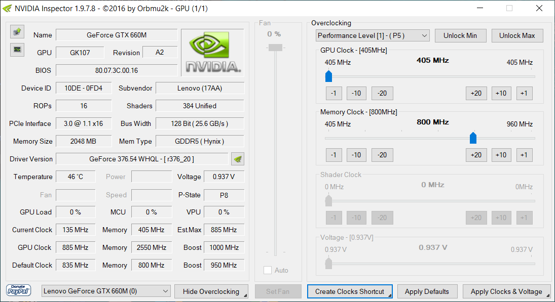This screenshot has width=555, height=302.
Task: Click the Device ID value 10DE - 0FD4
Action: point(84,88)
